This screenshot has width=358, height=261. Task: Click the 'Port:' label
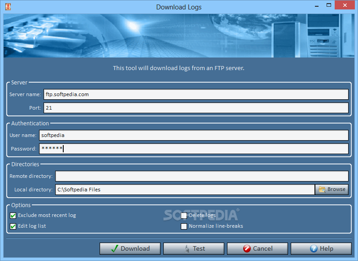click(x=35, y=108)
